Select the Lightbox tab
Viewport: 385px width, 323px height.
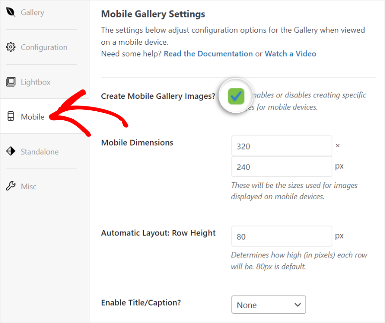tap(35, 82)
